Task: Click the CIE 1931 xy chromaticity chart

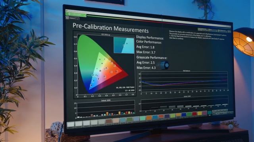Action: pyautogui.click(x=105, y=65)
